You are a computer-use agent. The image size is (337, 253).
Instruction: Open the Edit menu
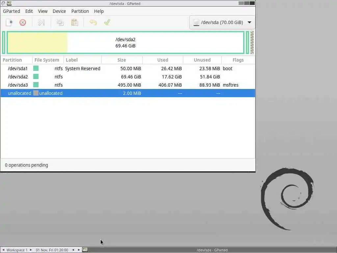pyautogui.click(x=29, y=11)
